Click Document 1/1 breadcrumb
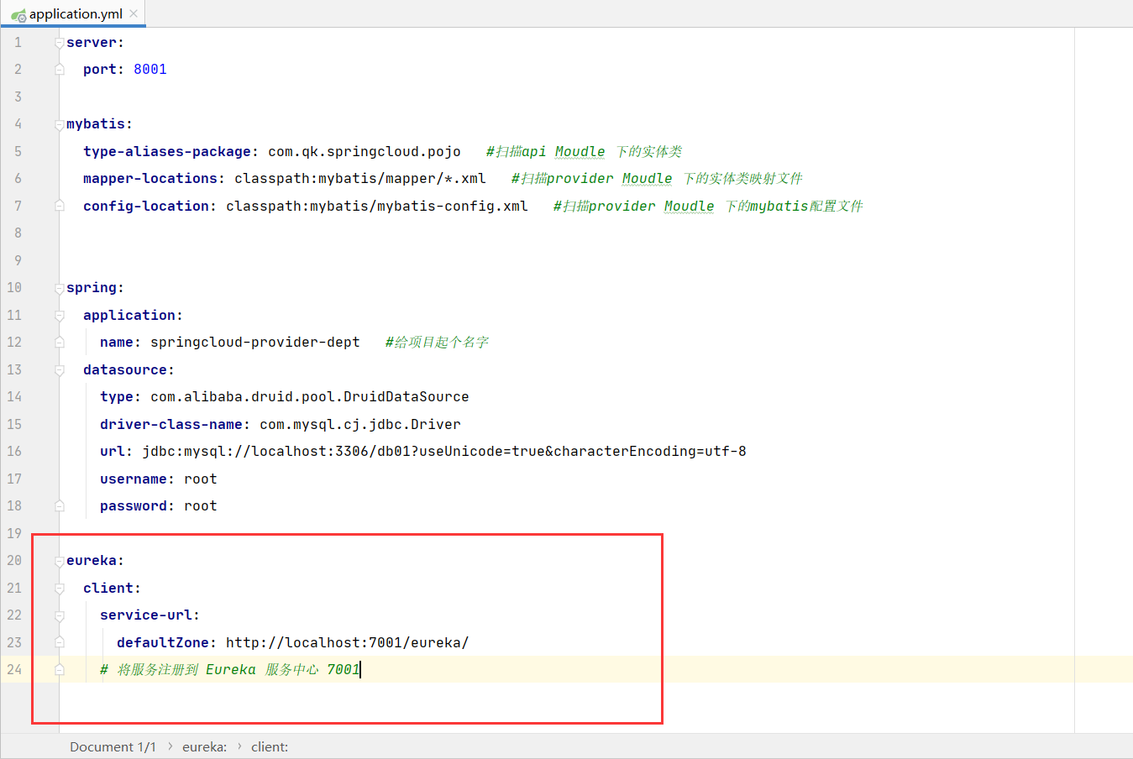This screenshot has width=1133, height=759. click(x=113, y=746)
